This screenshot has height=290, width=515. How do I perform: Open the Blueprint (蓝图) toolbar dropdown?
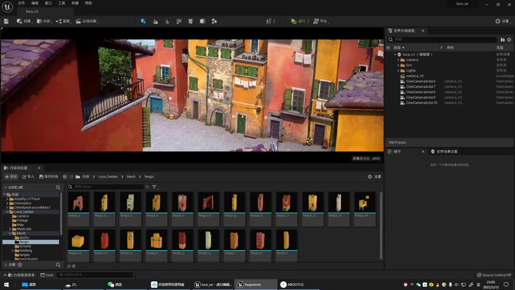(63, 21)
